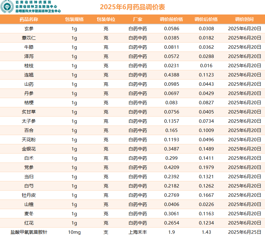265x235 pixels.
Task: Click the 包装单位 column header
Action: tap(106, 19)
